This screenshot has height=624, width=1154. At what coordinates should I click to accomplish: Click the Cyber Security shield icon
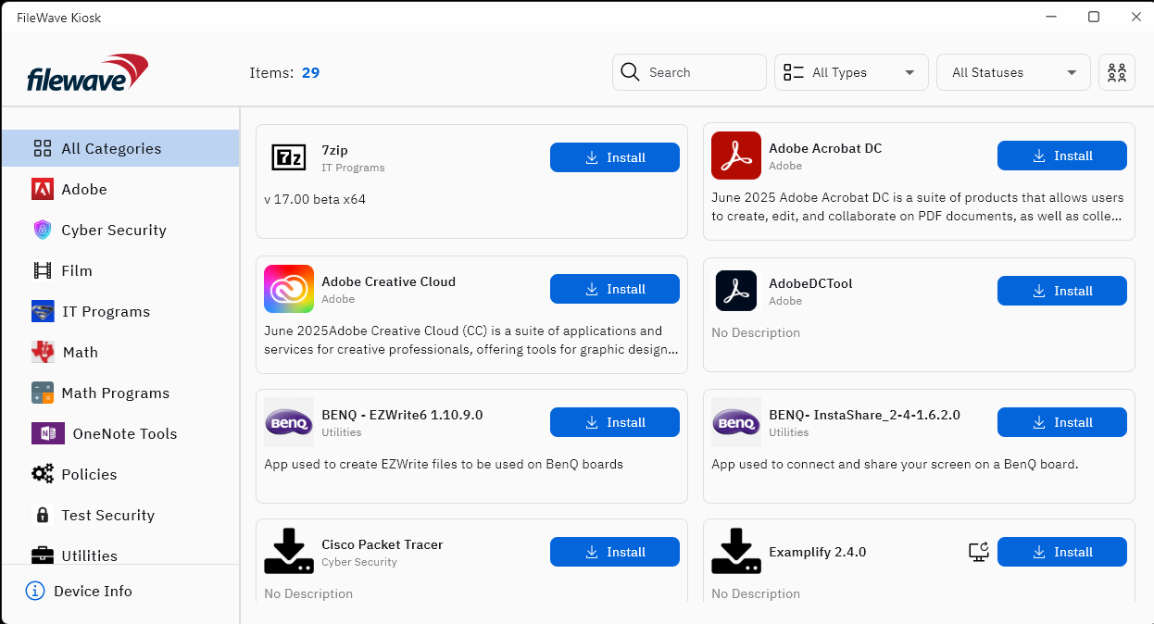click(43, 230)
